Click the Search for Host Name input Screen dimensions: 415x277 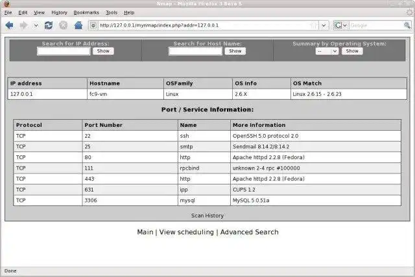click(195, 51)
